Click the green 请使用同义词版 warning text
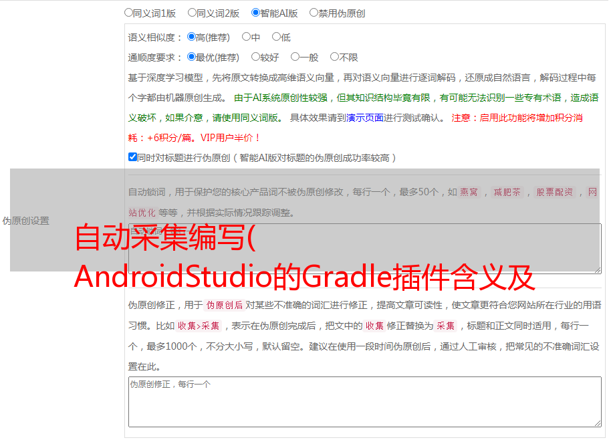 click(246, 118)
